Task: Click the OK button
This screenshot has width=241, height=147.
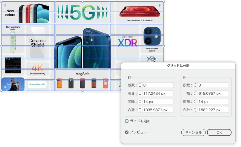Action: (x=219, y=133)
